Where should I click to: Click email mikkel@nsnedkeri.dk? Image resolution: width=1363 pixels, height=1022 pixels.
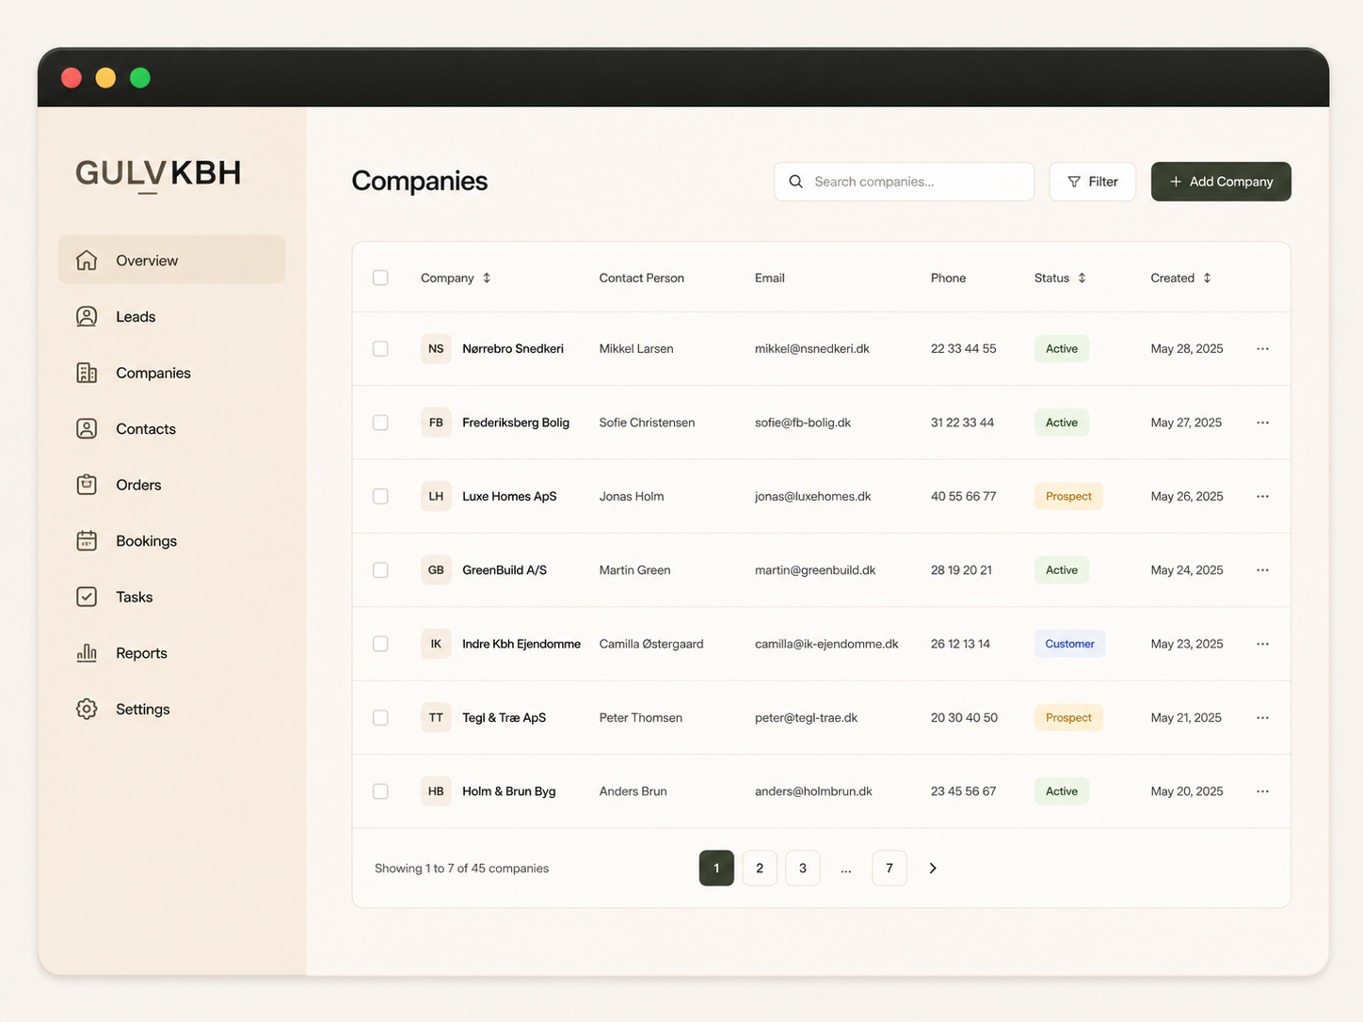[812, 348]
